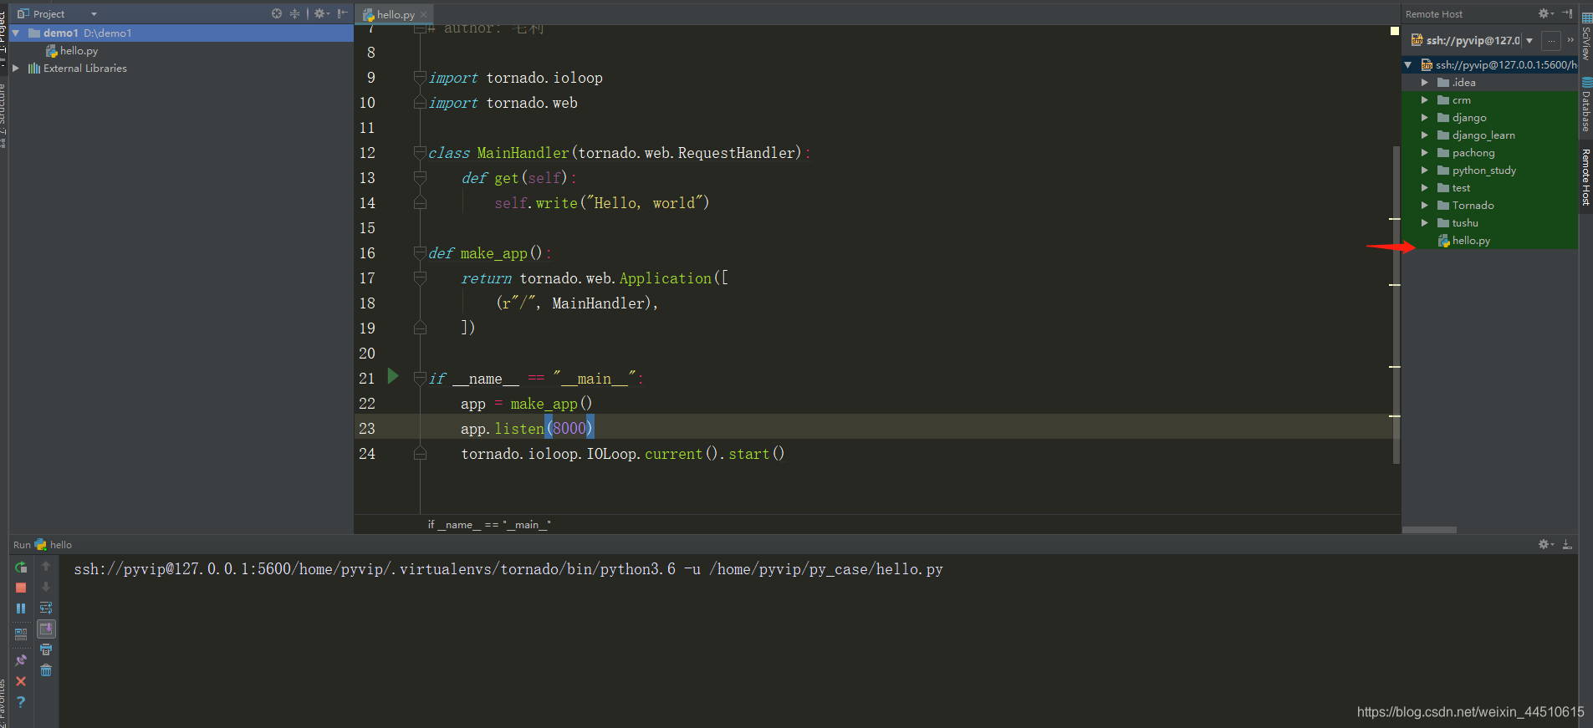Collapse the ssh://pyvip root node

[1408, 64]
